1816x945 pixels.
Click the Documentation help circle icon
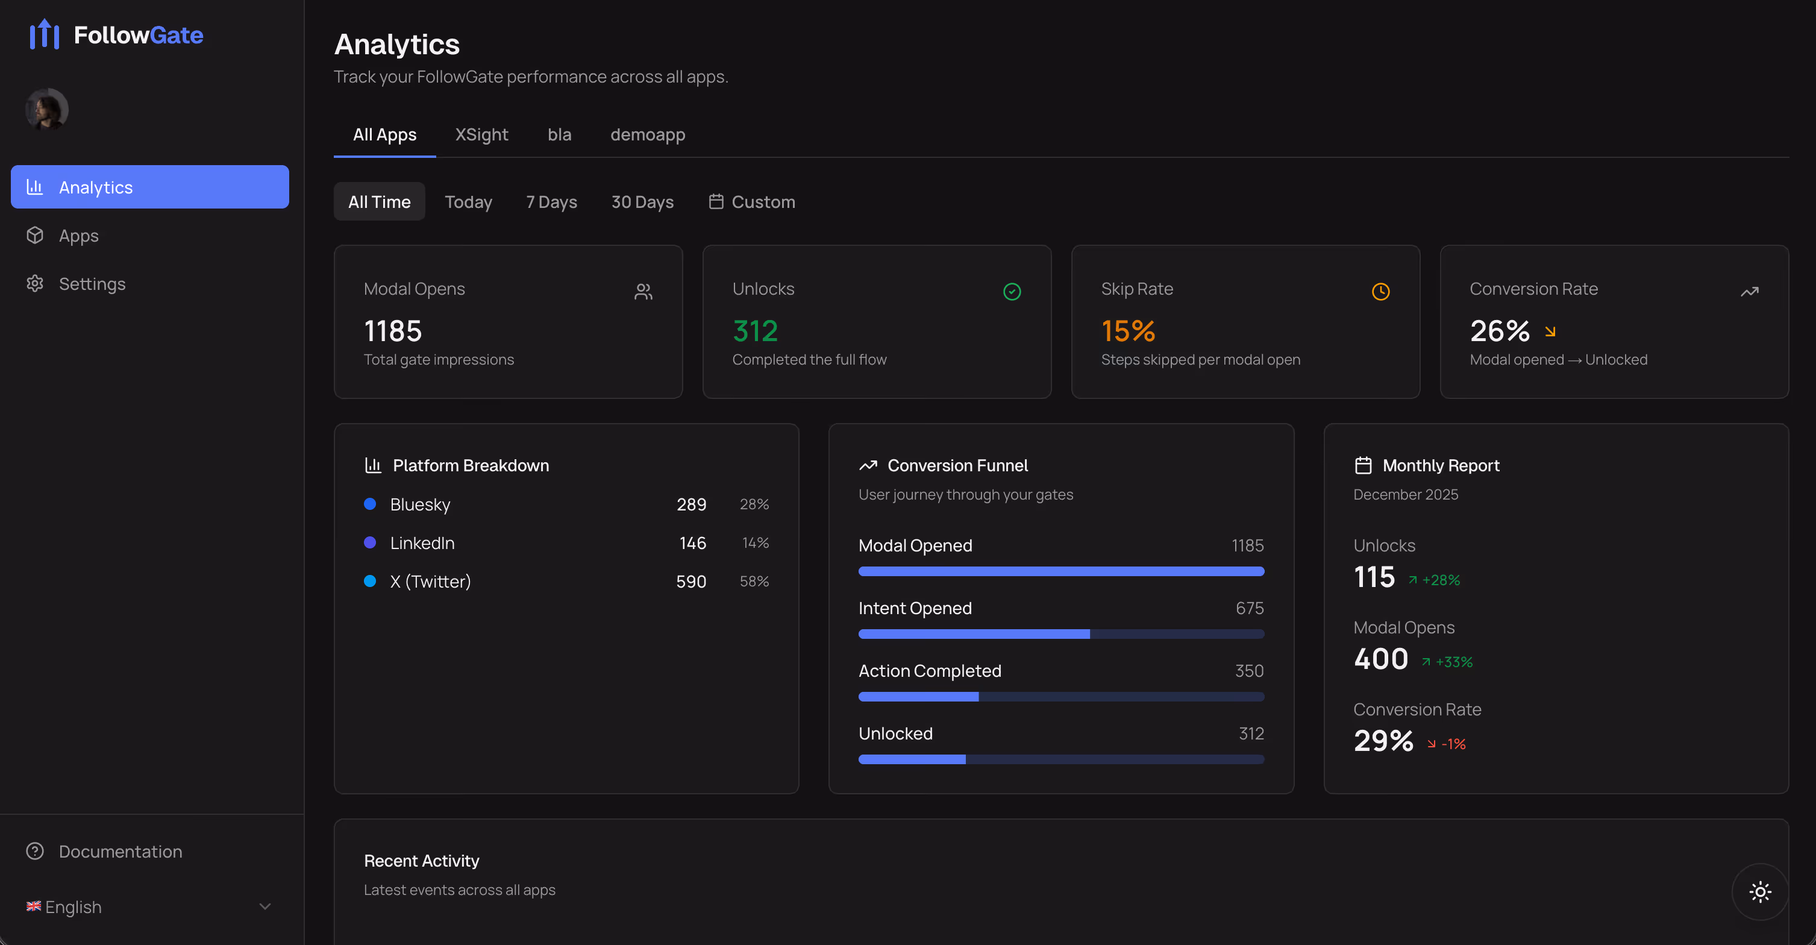[34, 851]
